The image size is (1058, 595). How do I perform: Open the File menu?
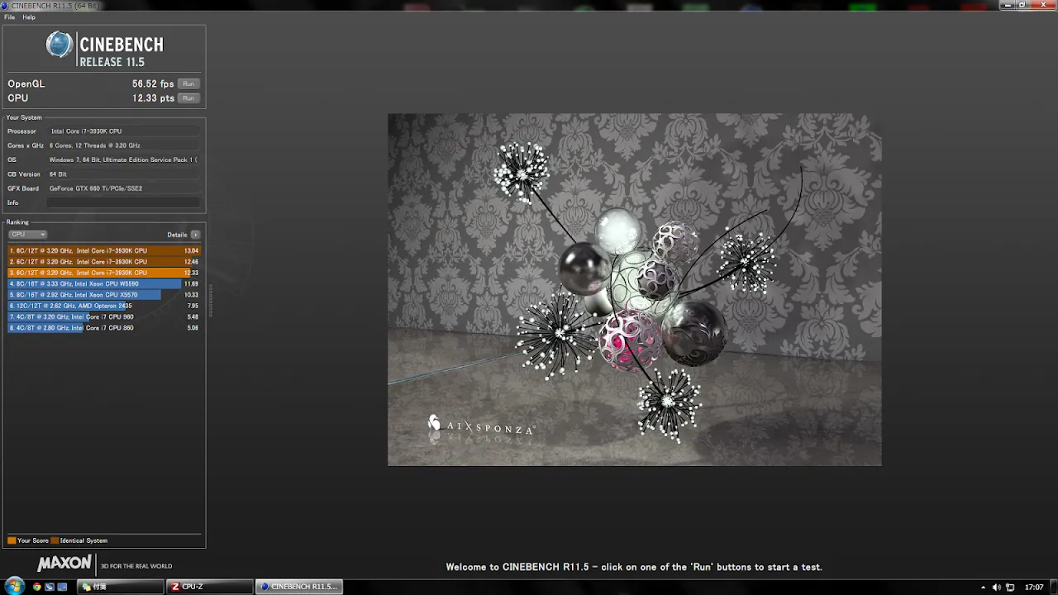tap(10, 17)
